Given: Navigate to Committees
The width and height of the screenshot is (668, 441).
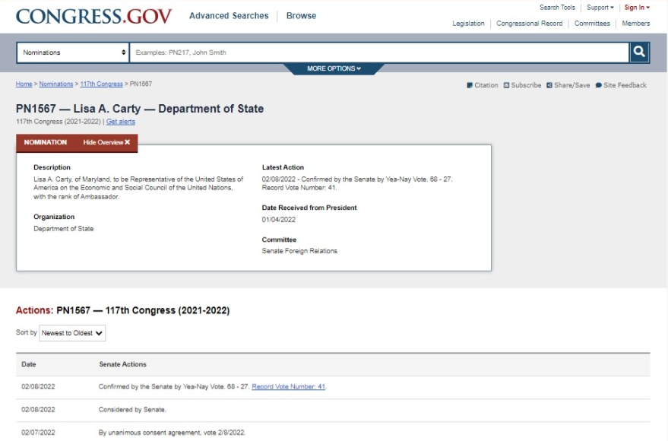Looking at the screenshot, I should tap(592, 24).
